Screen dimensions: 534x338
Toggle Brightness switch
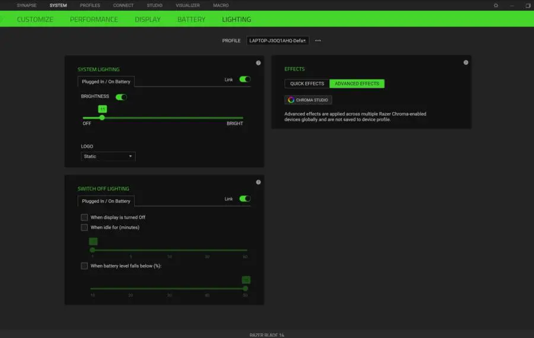[x=121, y=97]
